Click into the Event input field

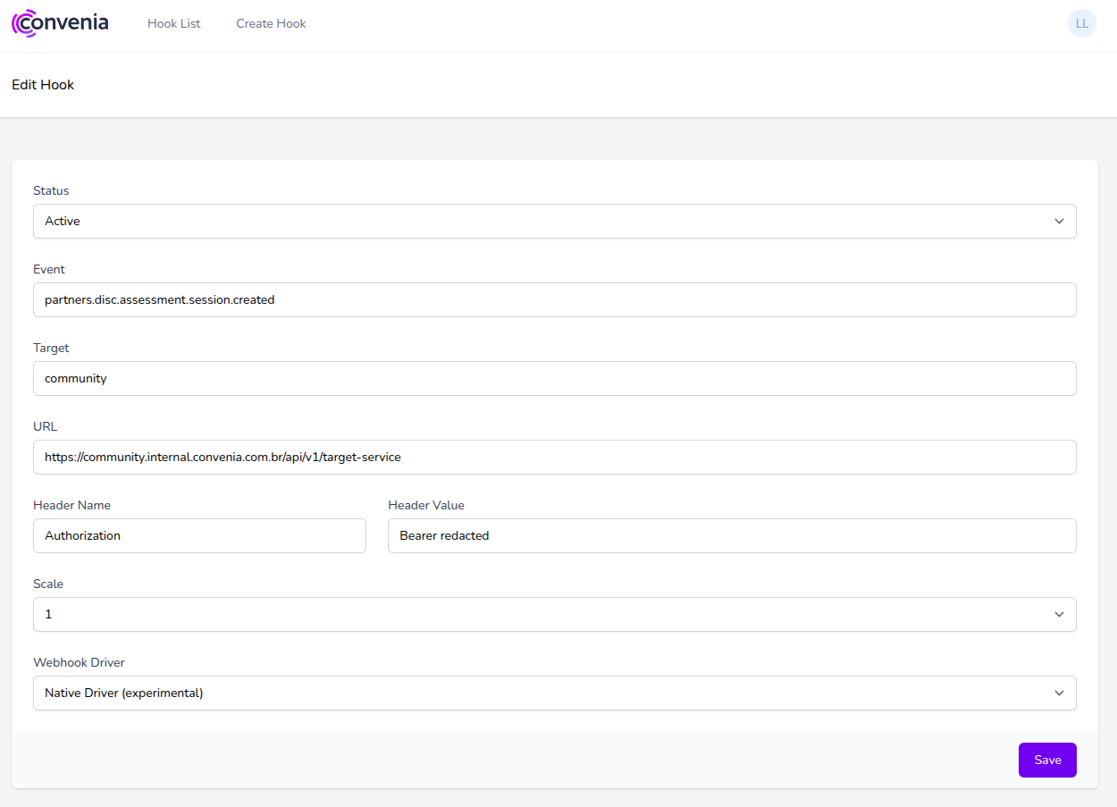(x=555, y=299)
